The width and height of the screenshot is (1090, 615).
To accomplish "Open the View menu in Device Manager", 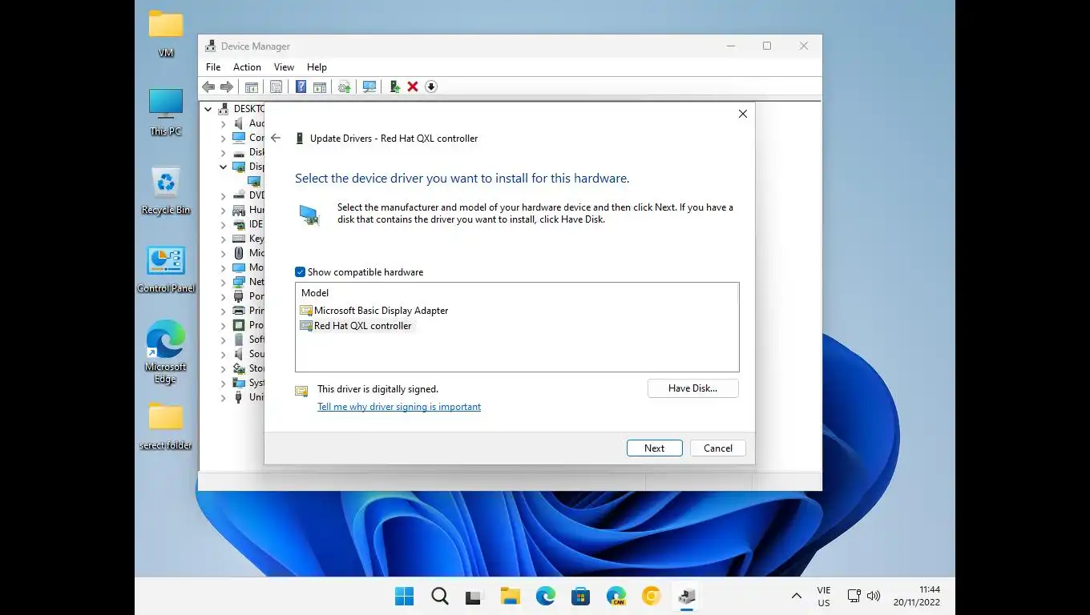I will click(284, 67).
